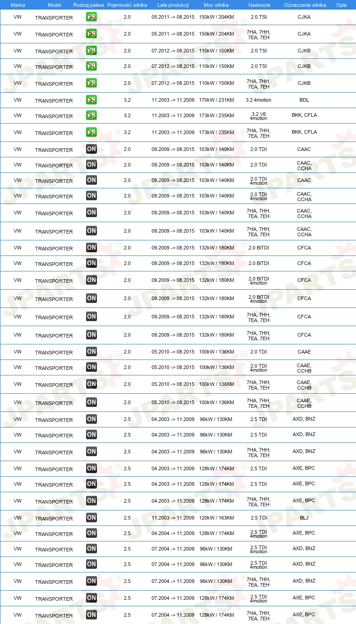Click diesel icon in CAAE, CCHB 4motion row
Viewport: 356px width, 624px height.
coord(92,367)
